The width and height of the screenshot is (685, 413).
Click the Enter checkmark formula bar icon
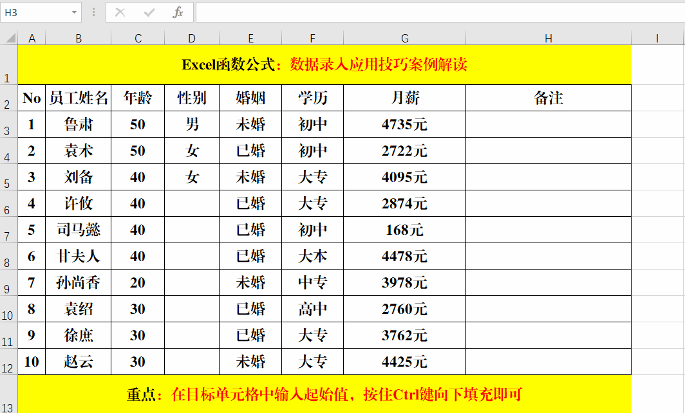tap(149, 13)
